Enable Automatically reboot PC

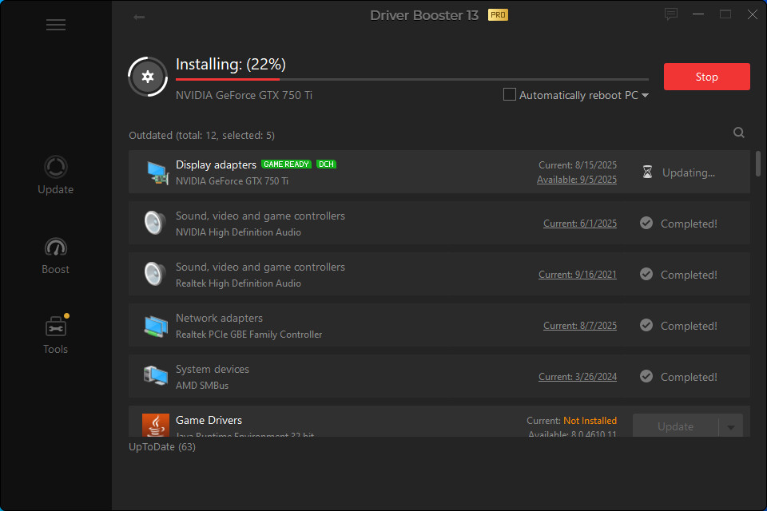click(509, 94)
